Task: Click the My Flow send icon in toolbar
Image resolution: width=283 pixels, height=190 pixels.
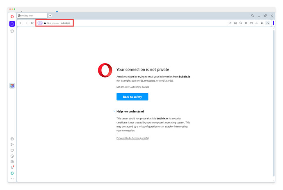Action: click(246, 23)
